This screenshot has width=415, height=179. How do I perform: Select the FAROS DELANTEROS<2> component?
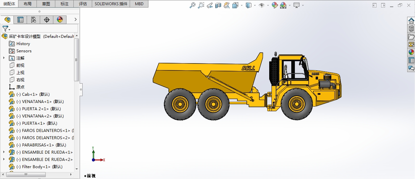[x=41, y=138]
